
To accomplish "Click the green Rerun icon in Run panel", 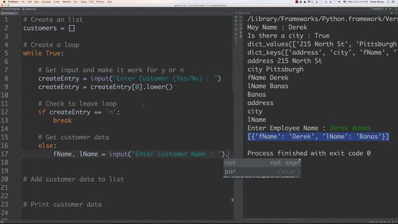I will (x=236, y=17).
